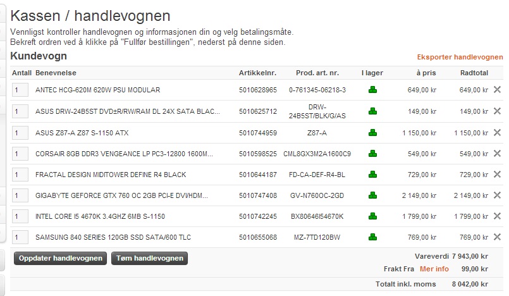Remove ASUS DRW-24B5ST DVD drive from cart
The image size is (509, 296).
497,111
